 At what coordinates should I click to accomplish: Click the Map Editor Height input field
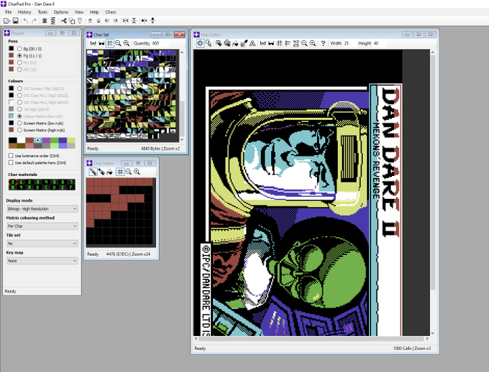[x=378, y=43]
